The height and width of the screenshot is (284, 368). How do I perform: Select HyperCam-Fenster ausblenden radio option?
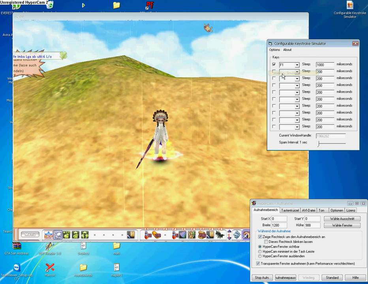point(260,256)
